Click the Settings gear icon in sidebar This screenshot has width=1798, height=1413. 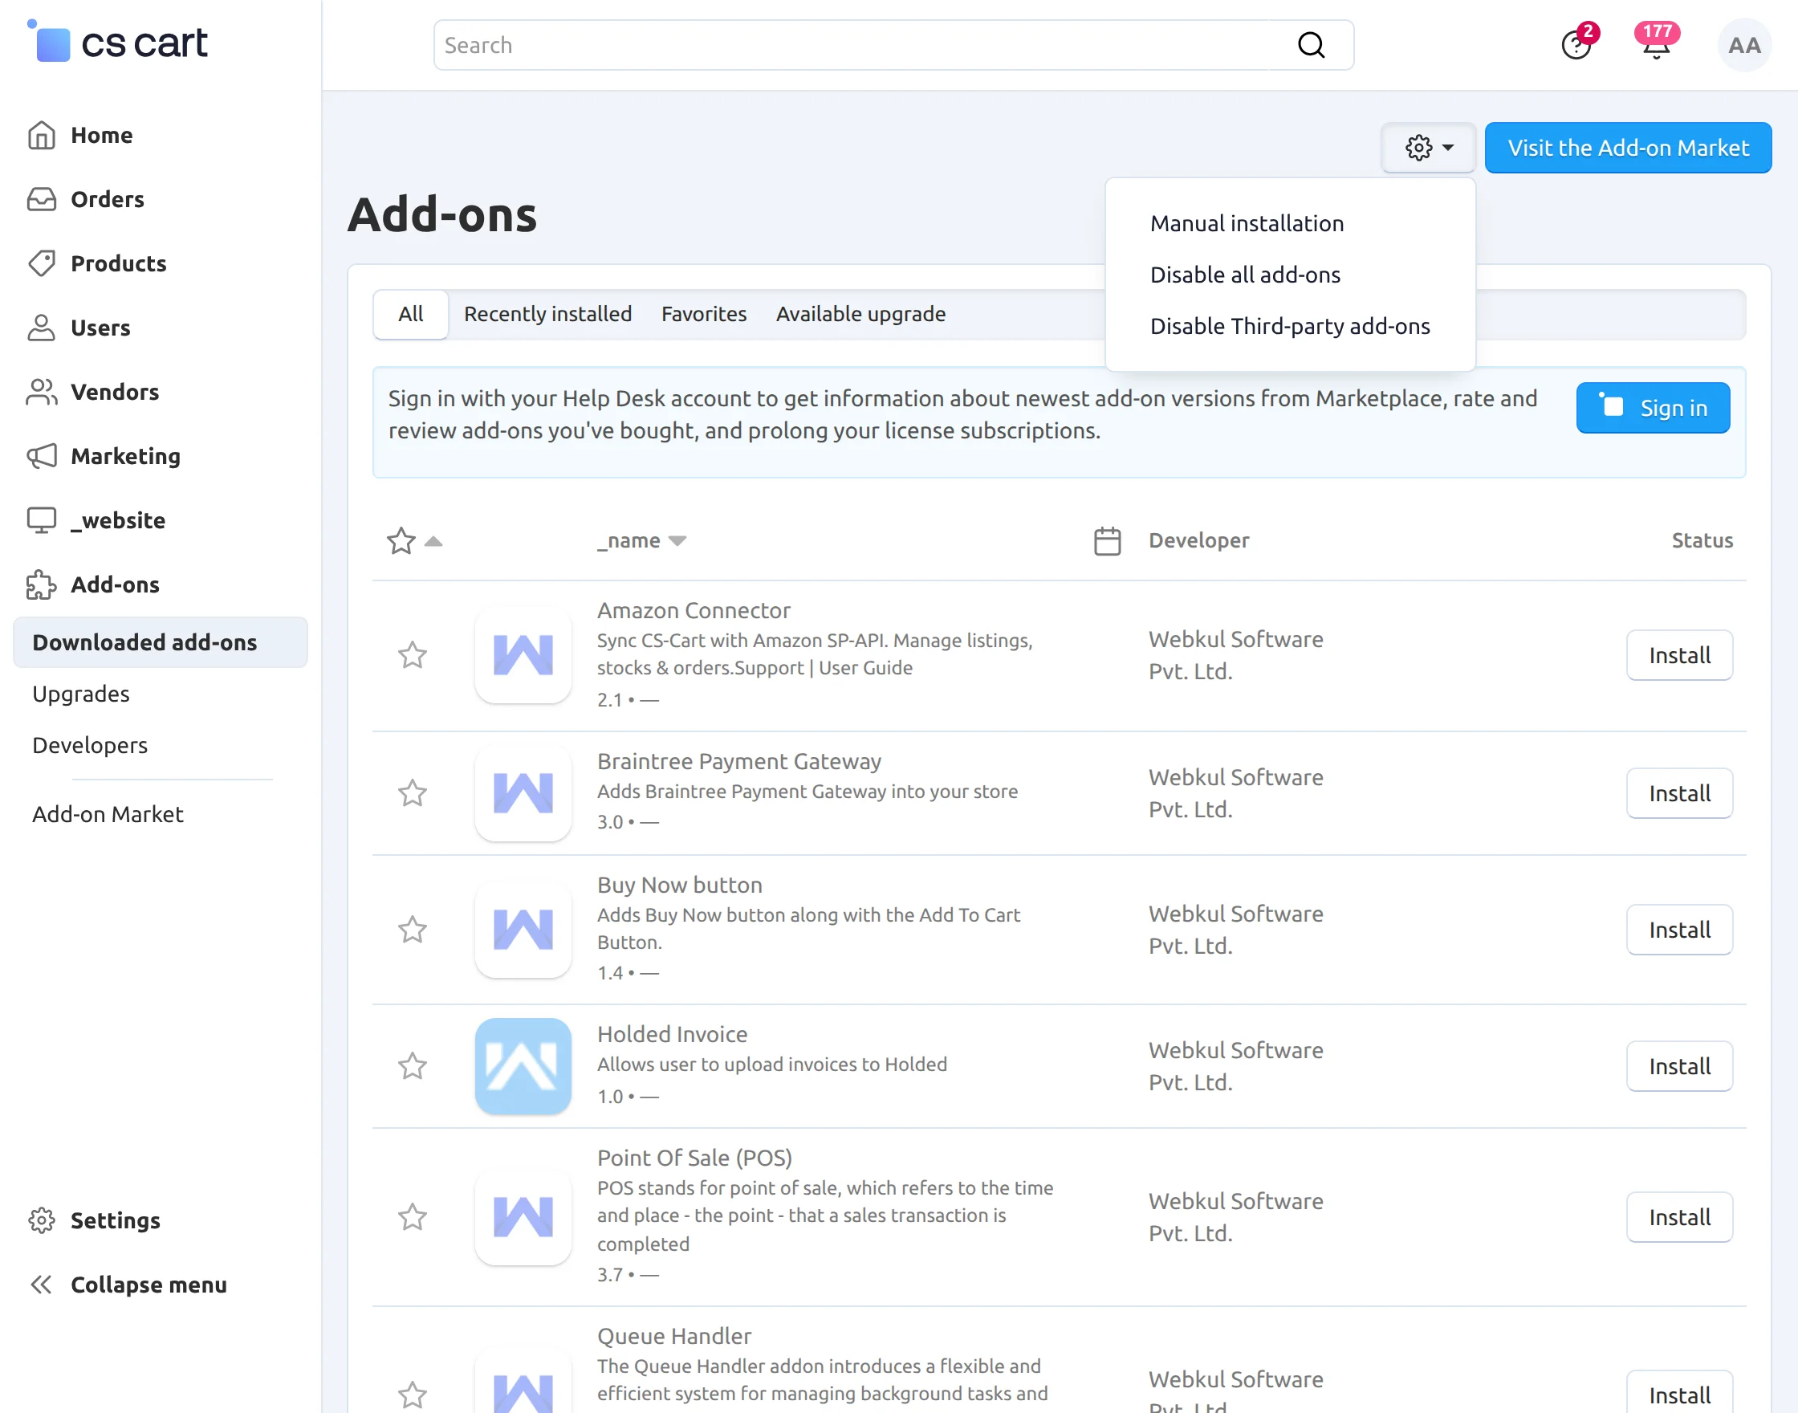[x=42, y=1220]
